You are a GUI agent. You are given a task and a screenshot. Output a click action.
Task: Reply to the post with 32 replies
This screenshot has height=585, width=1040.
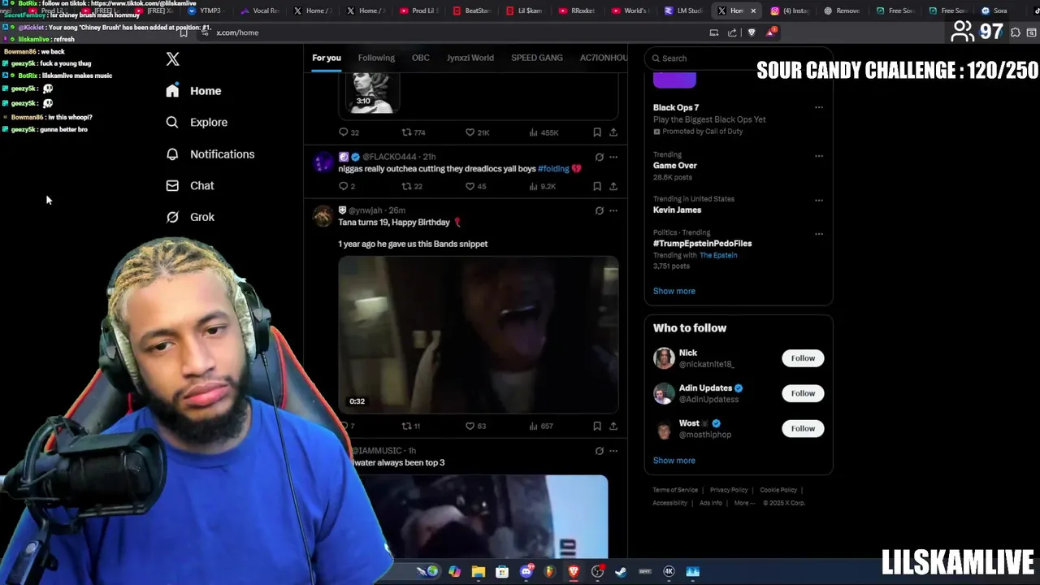click(x=349, y=132)
